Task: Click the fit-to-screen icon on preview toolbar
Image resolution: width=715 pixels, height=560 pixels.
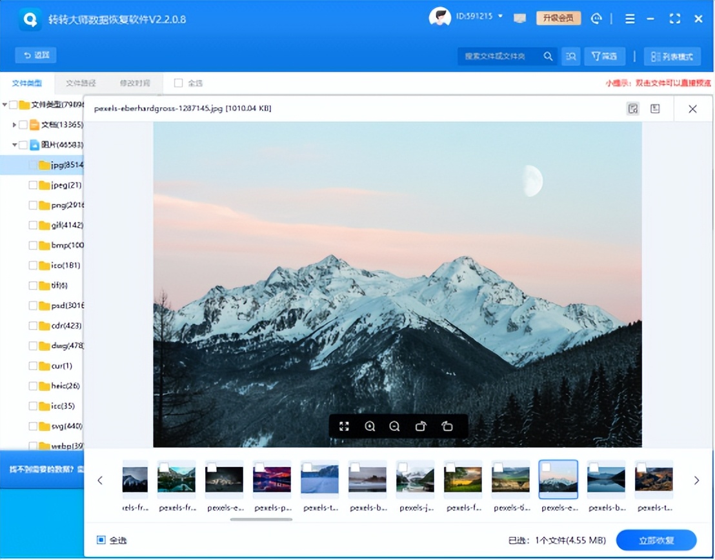Action: (x=345, y=426)
